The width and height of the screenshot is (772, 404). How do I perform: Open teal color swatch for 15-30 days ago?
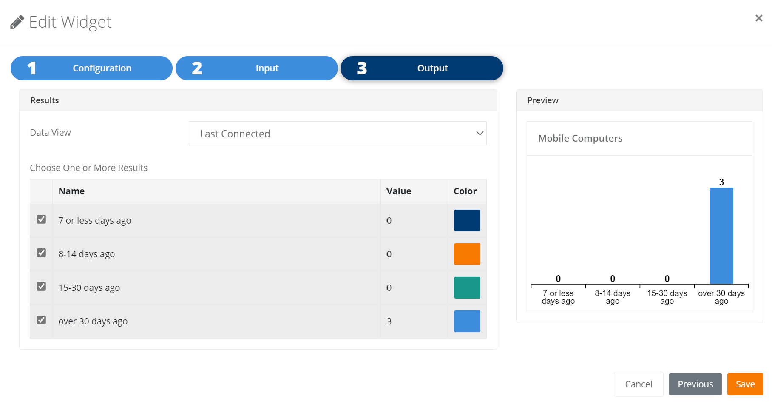(467, 287)
